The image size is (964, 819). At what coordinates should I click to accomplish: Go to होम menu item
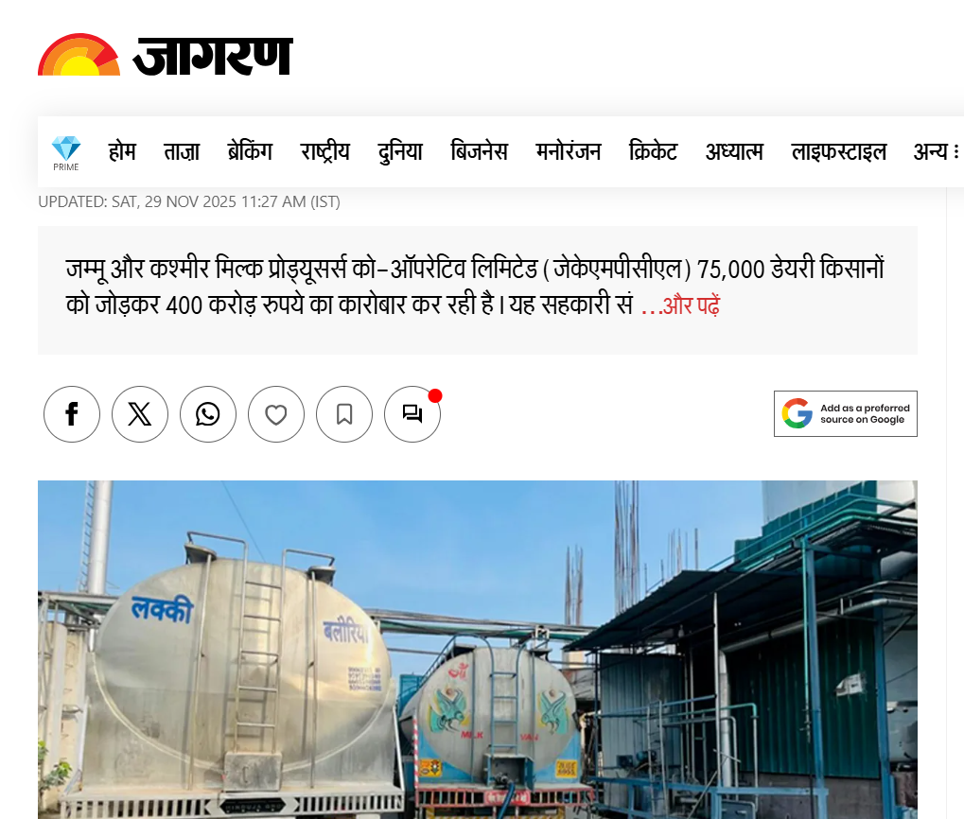pos(122,151)
